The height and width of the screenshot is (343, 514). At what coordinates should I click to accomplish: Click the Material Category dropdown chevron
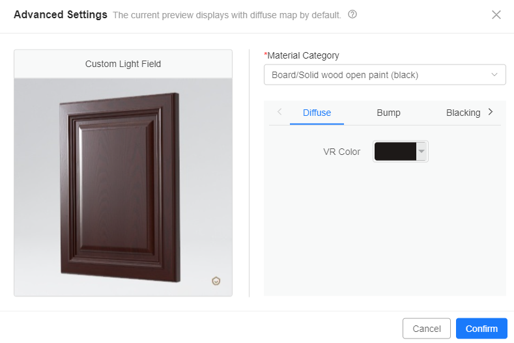coord(494,75)
